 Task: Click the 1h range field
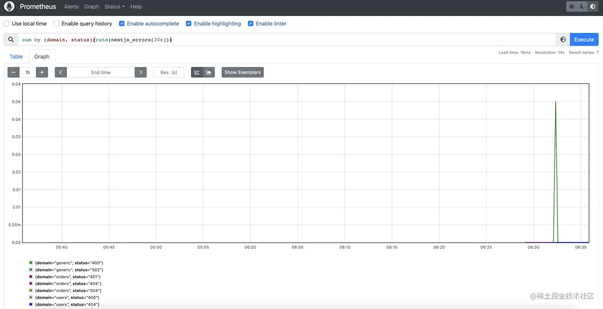click(28, 72)
